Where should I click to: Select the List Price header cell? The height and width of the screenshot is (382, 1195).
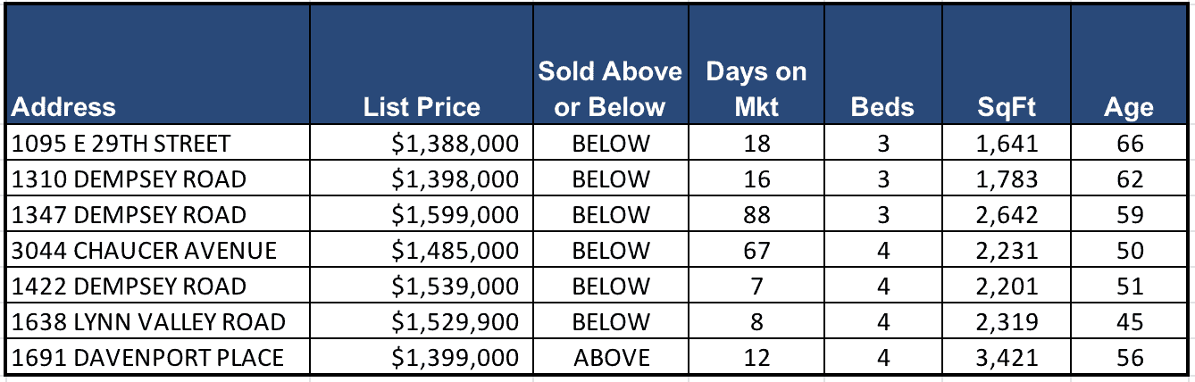coord(422,107)
